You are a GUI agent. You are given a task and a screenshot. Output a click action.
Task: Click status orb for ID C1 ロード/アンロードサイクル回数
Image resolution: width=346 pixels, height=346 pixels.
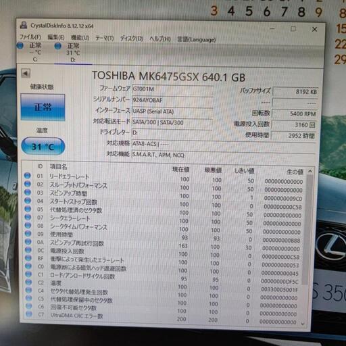point(28,274)
